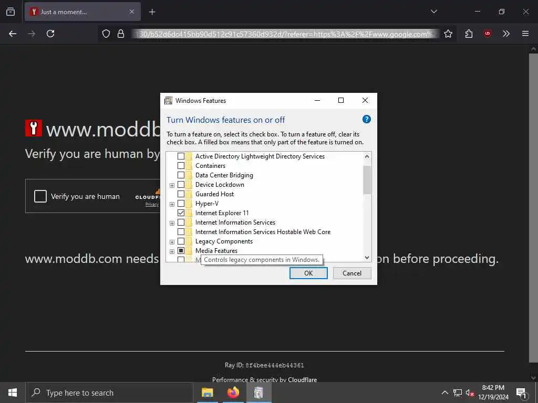Select the Internet Explorer 11 label

(222, 213)
